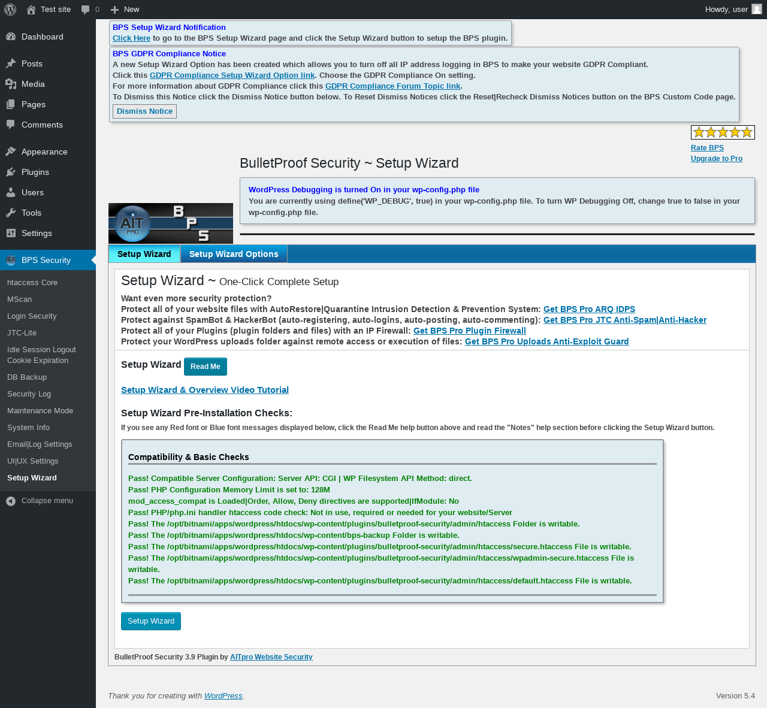Open Idle Session Logout Cookie Expiration
This screenshot has height=708, width=767.
pyautogui.click(x=42, y=355)
